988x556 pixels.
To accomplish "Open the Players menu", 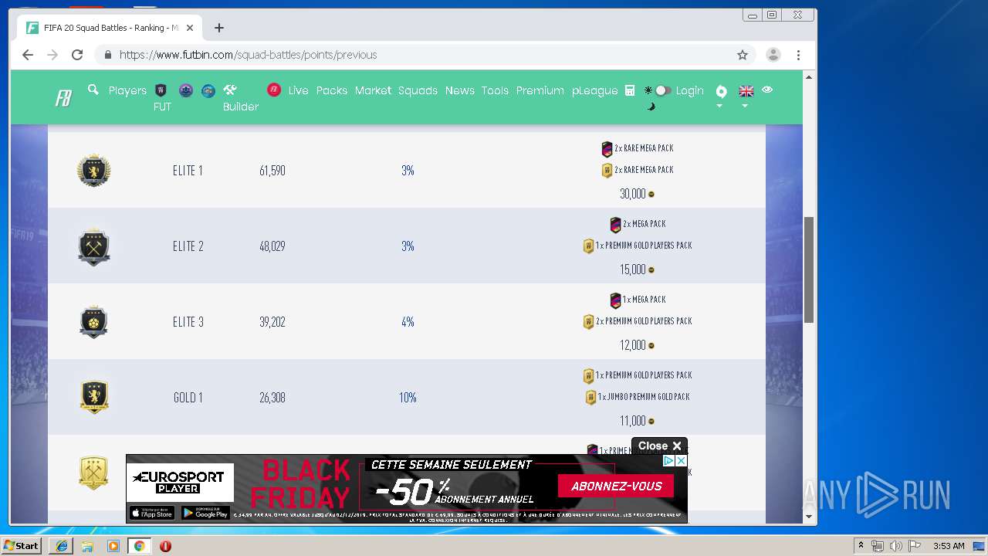I will [x=127, y=90].
